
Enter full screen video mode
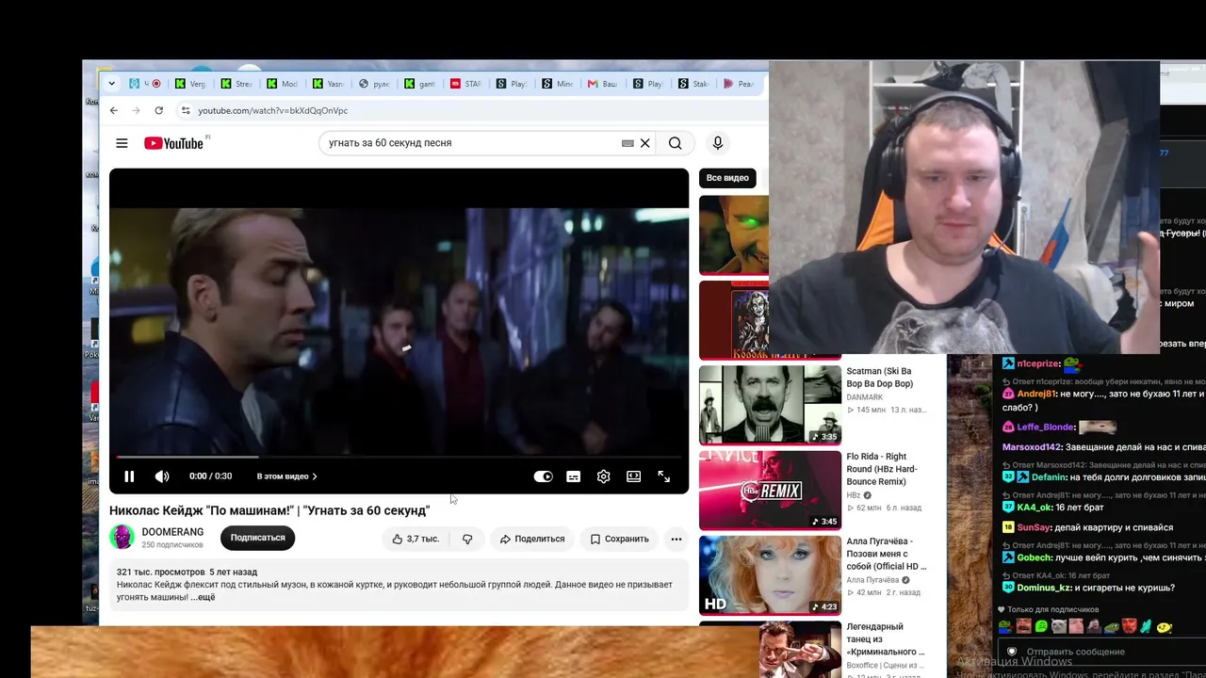(664, 476)
